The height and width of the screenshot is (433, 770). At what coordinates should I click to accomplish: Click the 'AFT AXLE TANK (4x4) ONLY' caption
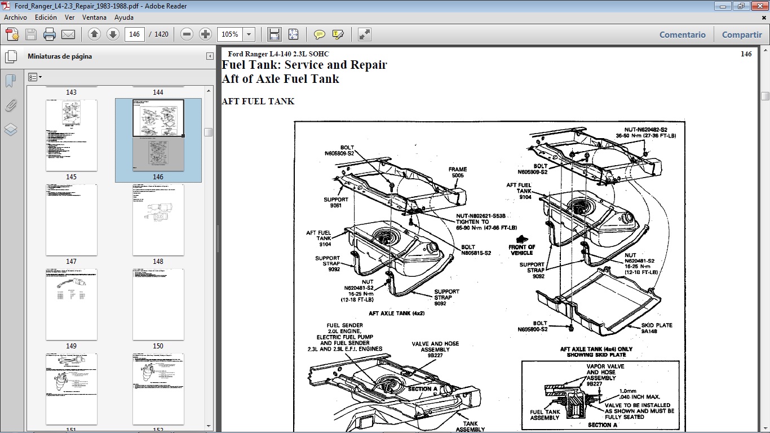[596, 349]
